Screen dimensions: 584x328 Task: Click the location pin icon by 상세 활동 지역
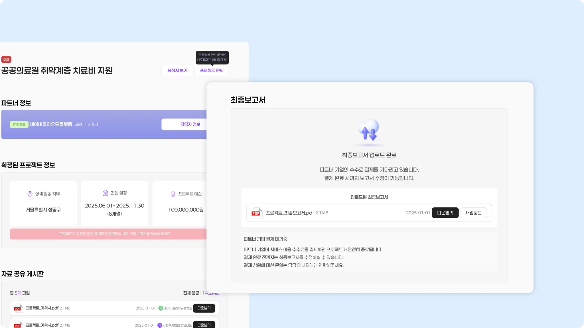point(30,194)
